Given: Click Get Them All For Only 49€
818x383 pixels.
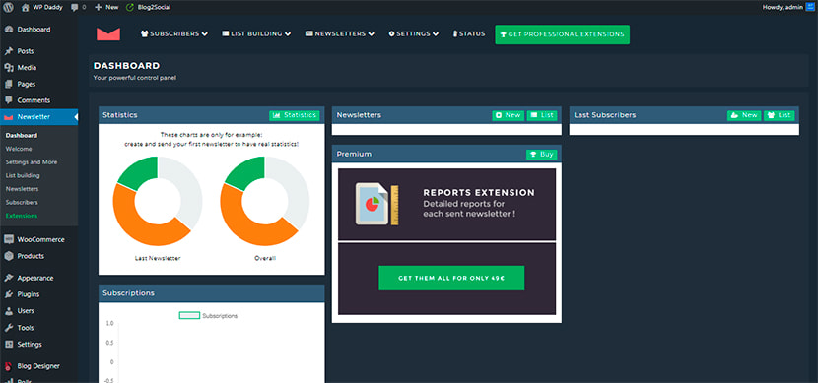Looking at the screenshot, I should 451,278.
